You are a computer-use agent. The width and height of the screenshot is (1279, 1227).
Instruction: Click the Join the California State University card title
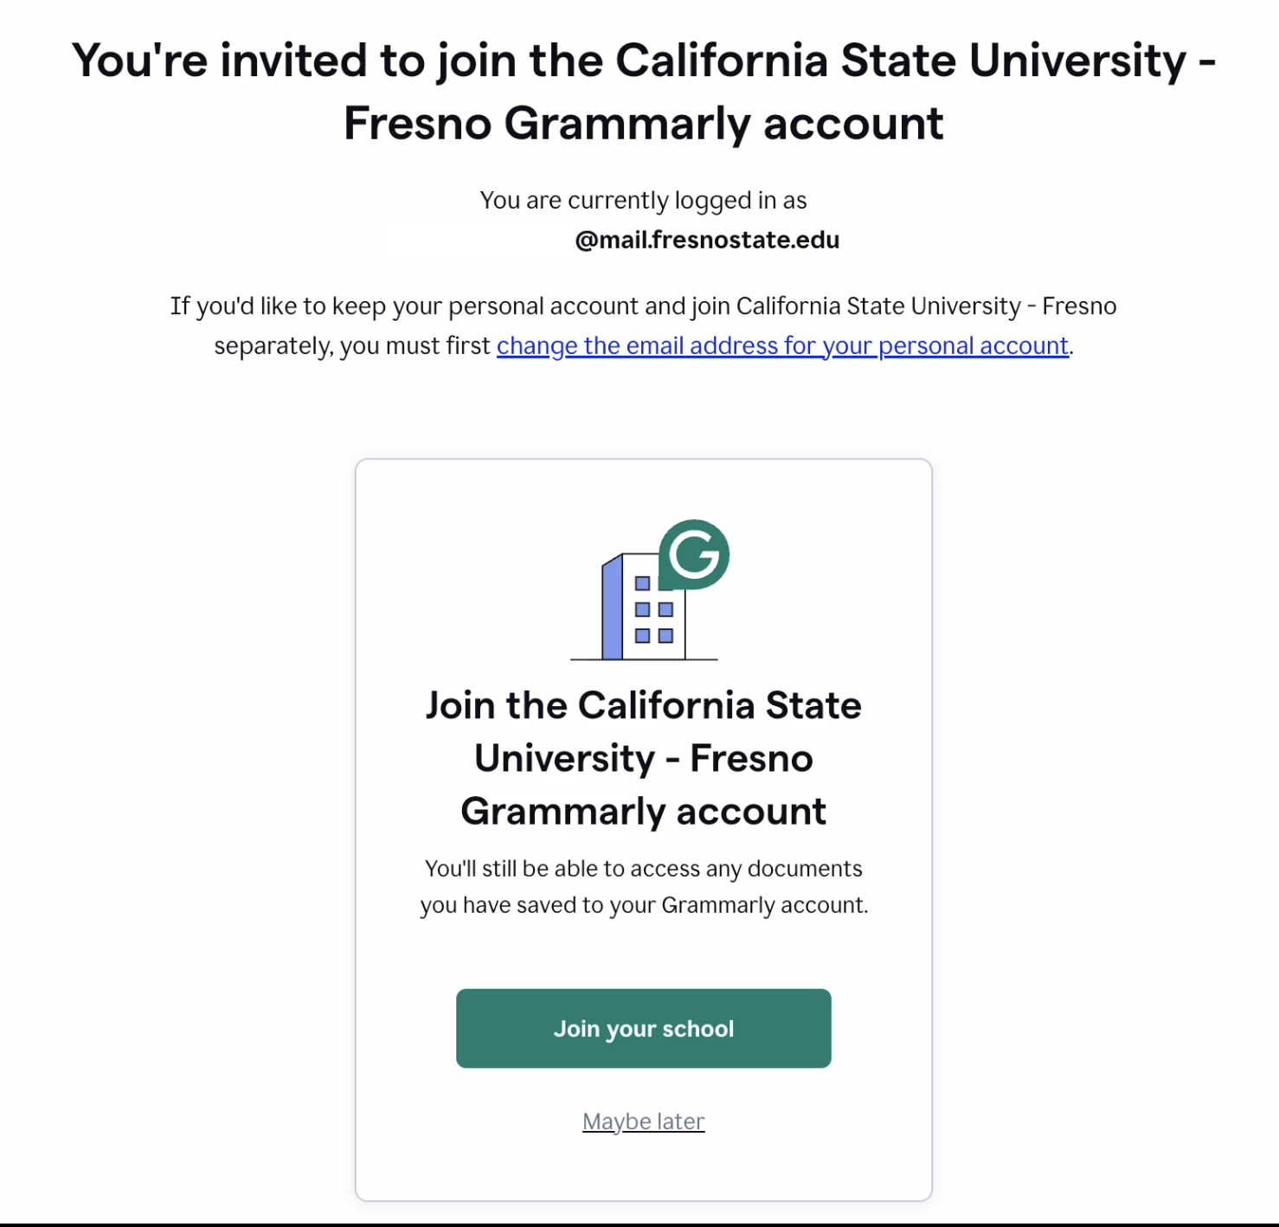(x=643, y=758)
